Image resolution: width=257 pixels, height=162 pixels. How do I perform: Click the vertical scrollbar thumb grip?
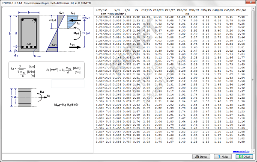253,80
